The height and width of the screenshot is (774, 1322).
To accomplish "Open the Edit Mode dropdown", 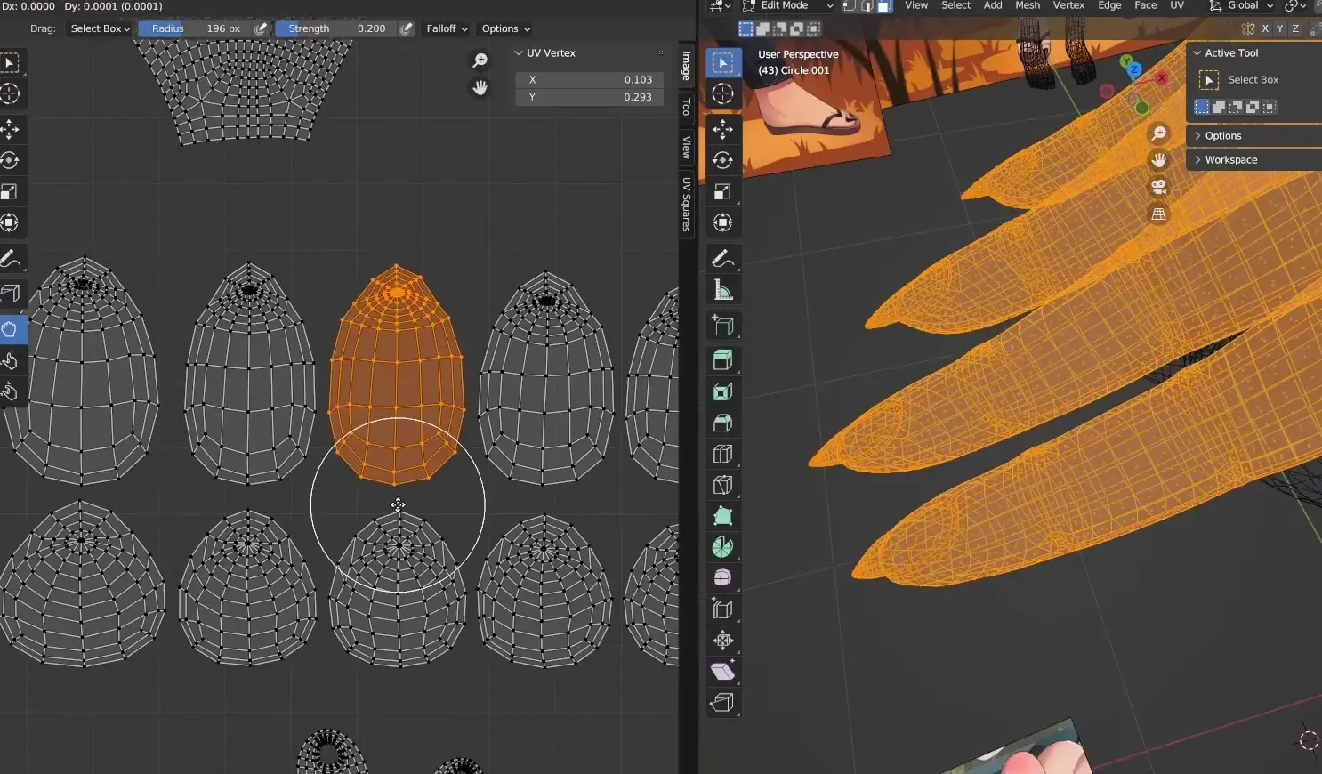I will click(x=788, y=6).
